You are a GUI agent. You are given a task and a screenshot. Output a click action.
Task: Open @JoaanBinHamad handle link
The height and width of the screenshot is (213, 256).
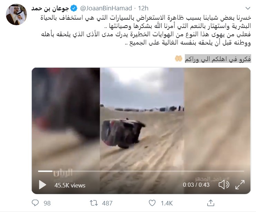click(x=106, y=8)
